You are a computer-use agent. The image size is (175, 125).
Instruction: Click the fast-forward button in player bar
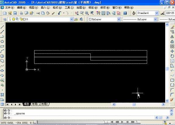(133, 122)
